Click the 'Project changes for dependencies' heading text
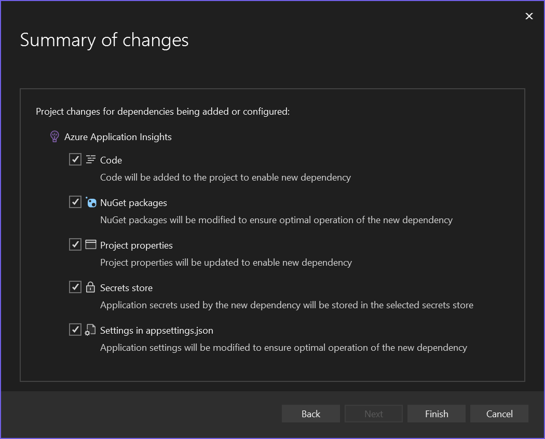This screenshot has height=439, width=545. [x=162, y=112]
